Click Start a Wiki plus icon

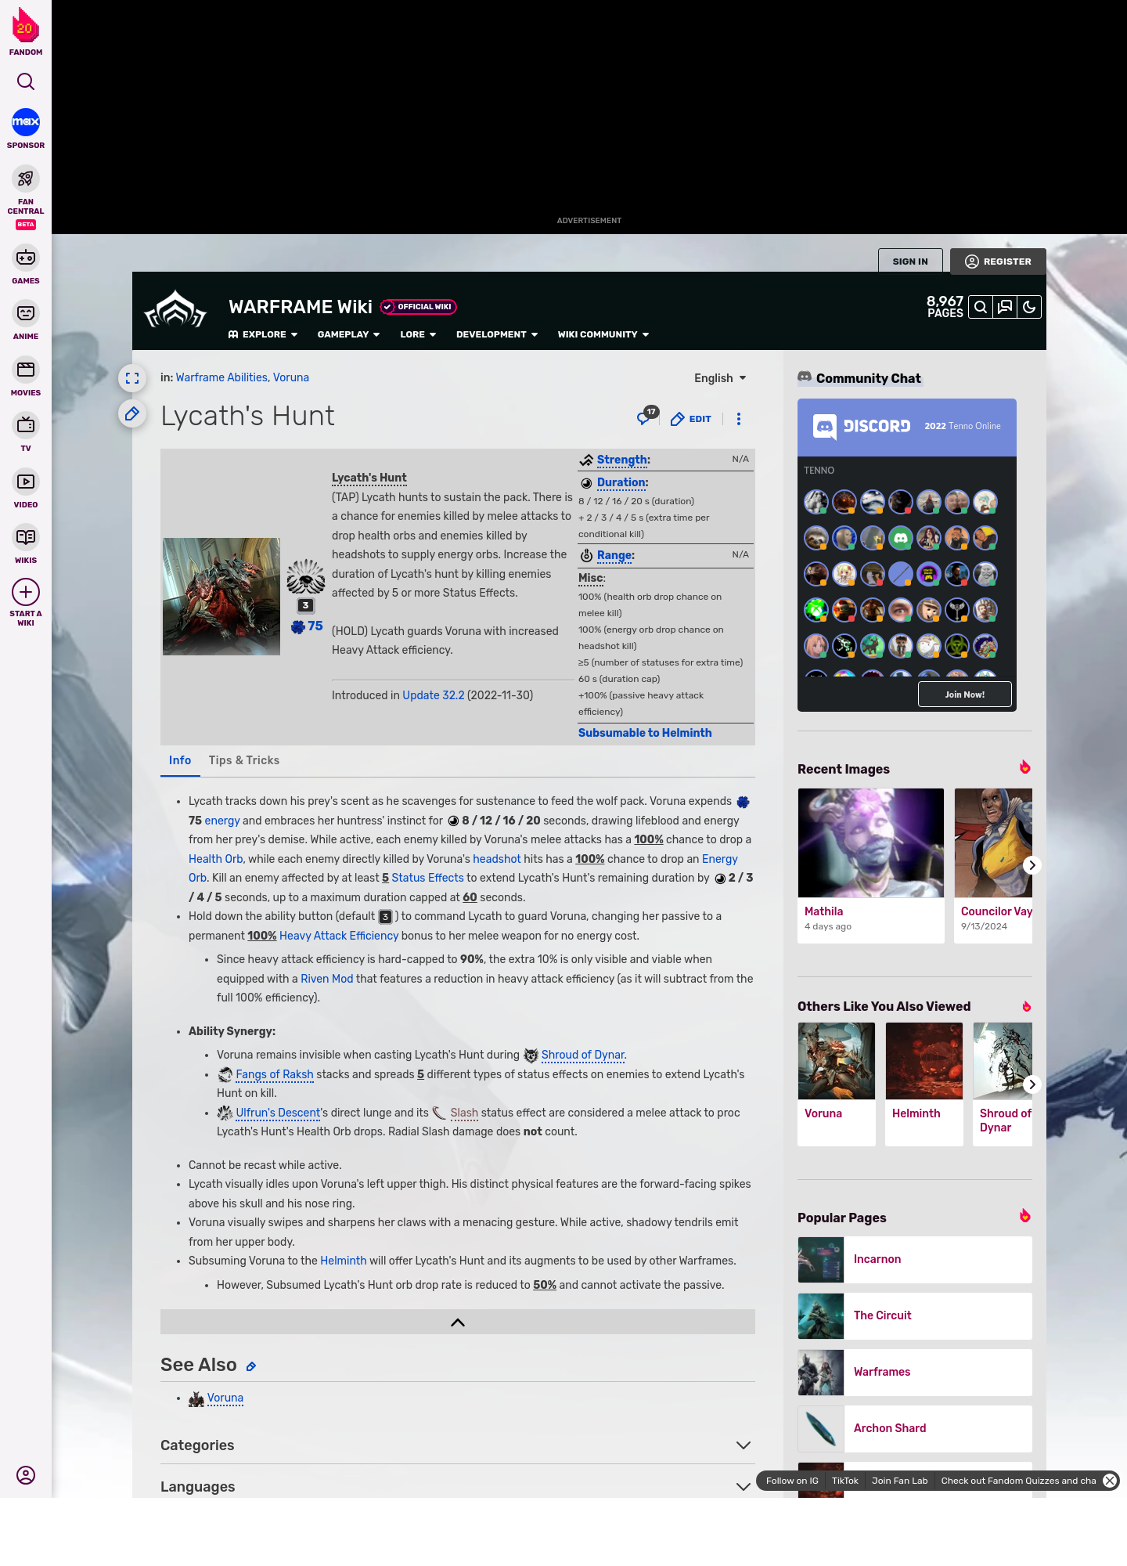click(26, 592)
